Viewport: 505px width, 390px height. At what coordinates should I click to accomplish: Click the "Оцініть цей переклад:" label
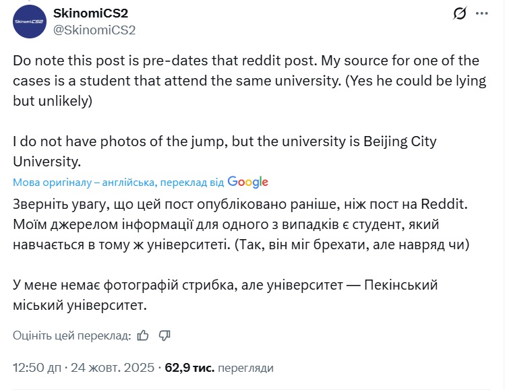[x=71, y=335]
